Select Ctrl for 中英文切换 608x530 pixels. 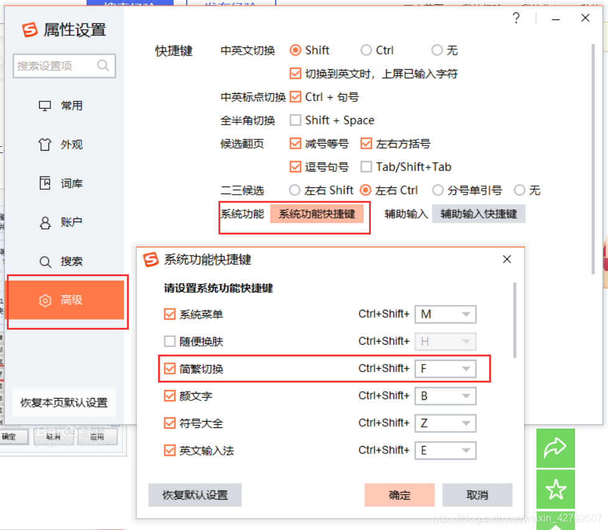click(366, 50)
